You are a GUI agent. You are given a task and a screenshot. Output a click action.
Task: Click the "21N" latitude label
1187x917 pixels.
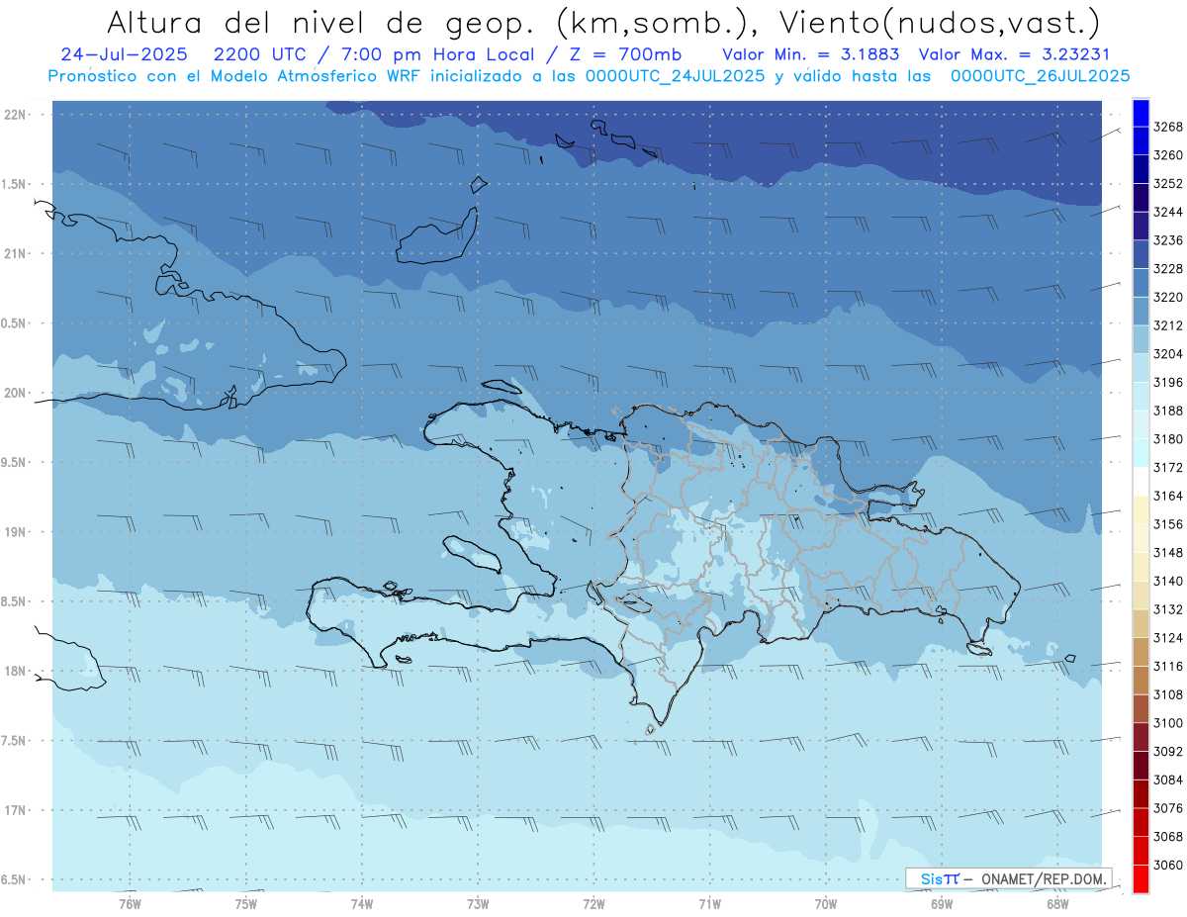pyautogui.click(x=15, y=253)
